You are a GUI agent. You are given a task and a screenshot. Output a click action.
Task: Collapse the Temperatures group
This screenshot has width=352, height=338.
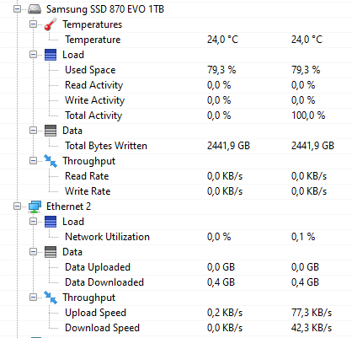33,24
